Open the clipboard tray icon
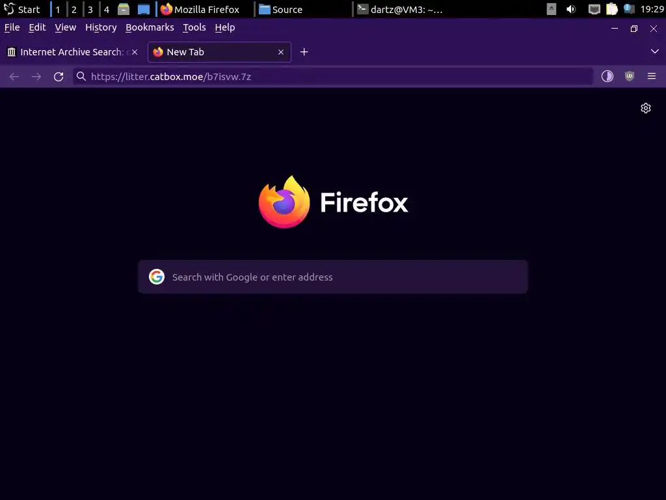666x500 pixels. tap(611, 9)
